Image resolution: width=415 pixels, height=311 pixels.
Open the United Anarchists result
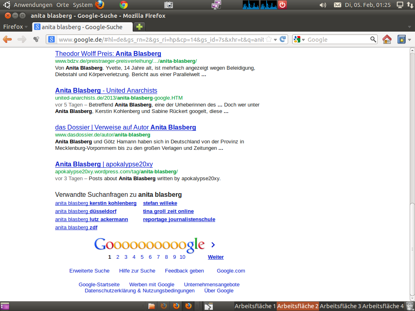click(x=106, y=90)
